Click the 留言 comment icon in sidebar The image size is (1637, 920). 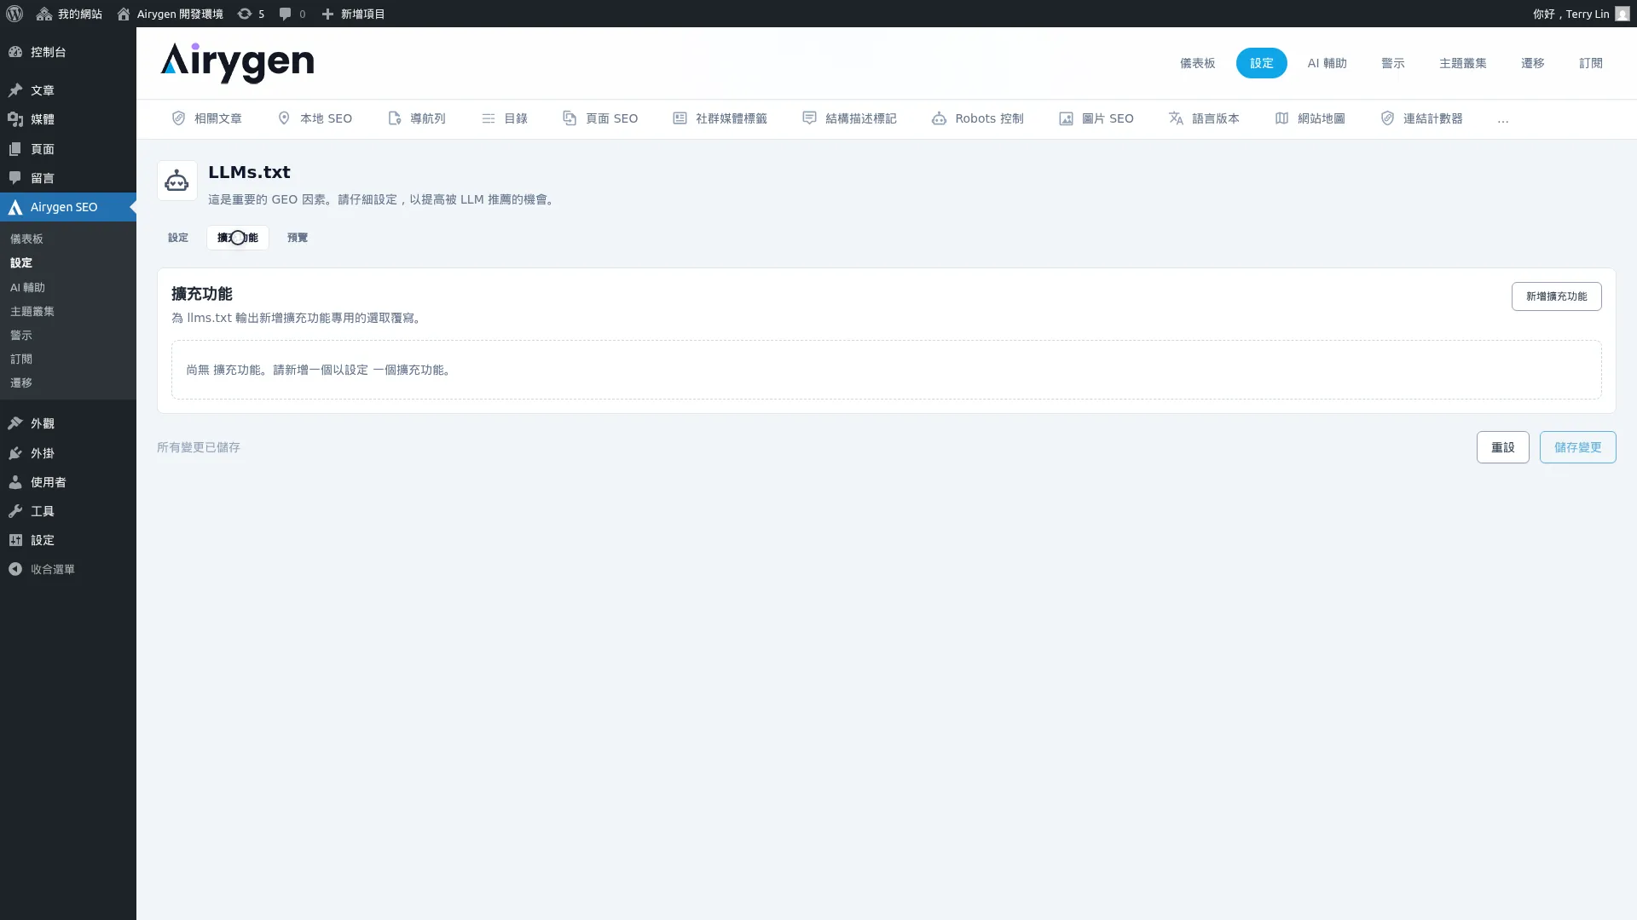15,178
